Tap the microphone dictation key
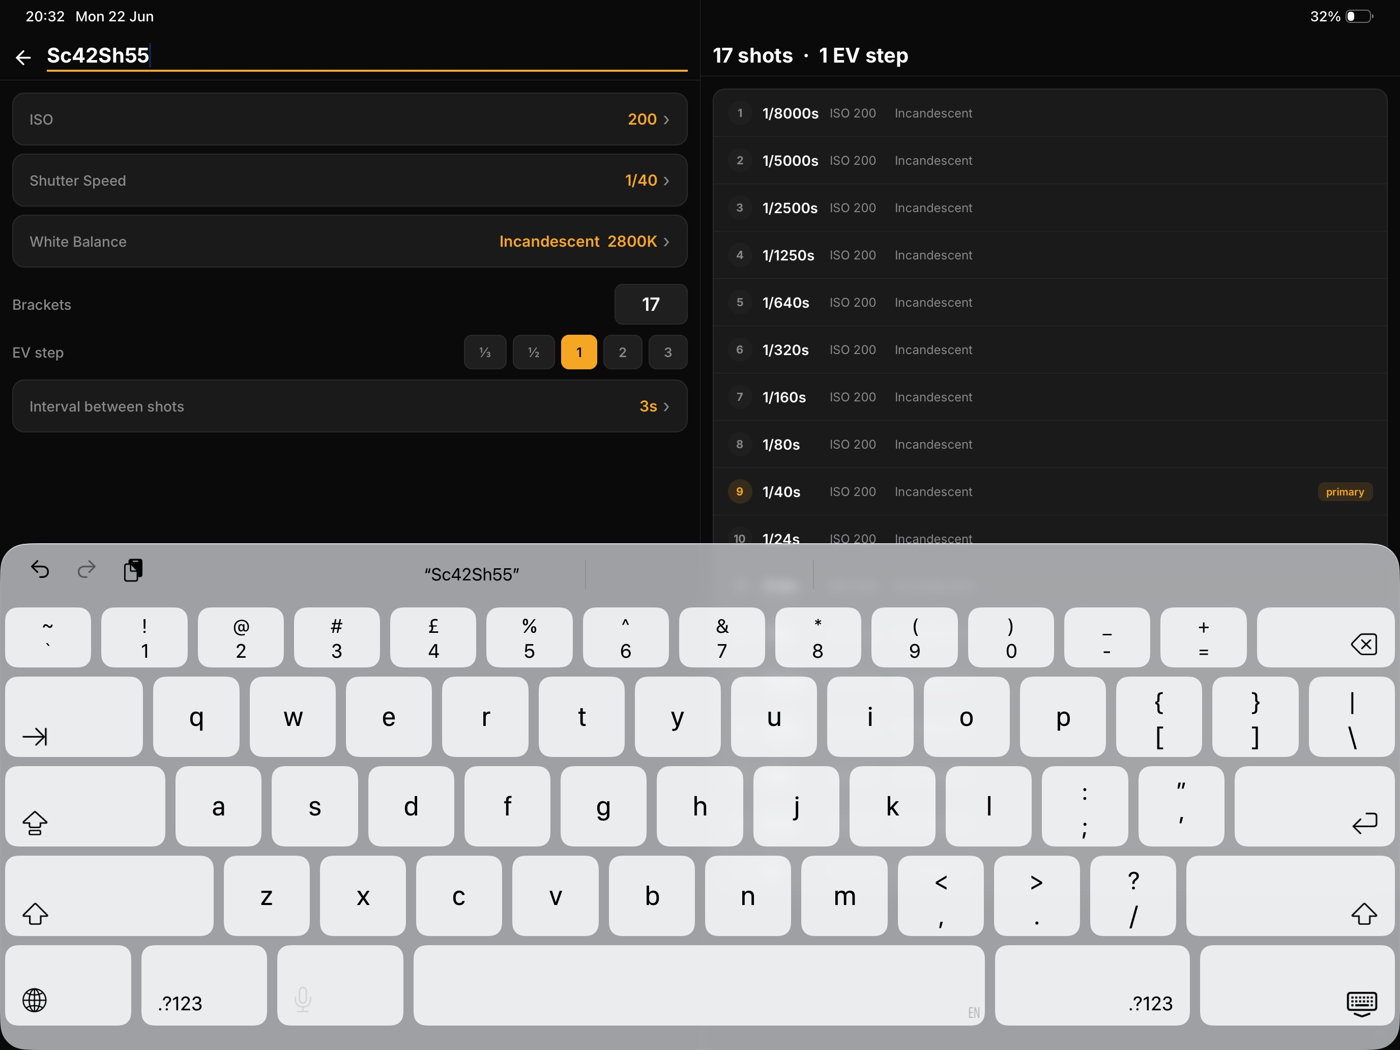This screenshot has height=1050, width=1400. [x=340, y=985]
